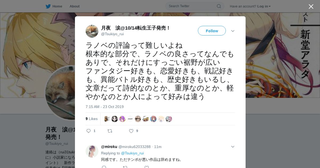
Task: Like the tweet with the heart icon
Action: [x=131, y=131]
